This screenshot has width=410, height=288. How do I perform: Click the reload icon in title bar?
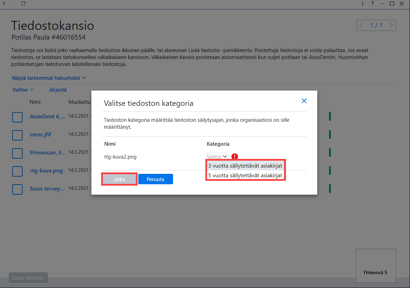tap(23, 3)
